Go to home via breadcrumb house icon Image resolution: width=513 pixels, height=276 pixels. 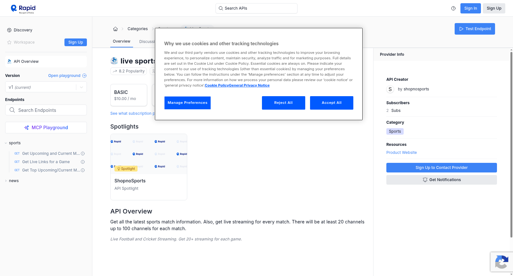click(x=115, y=29)
